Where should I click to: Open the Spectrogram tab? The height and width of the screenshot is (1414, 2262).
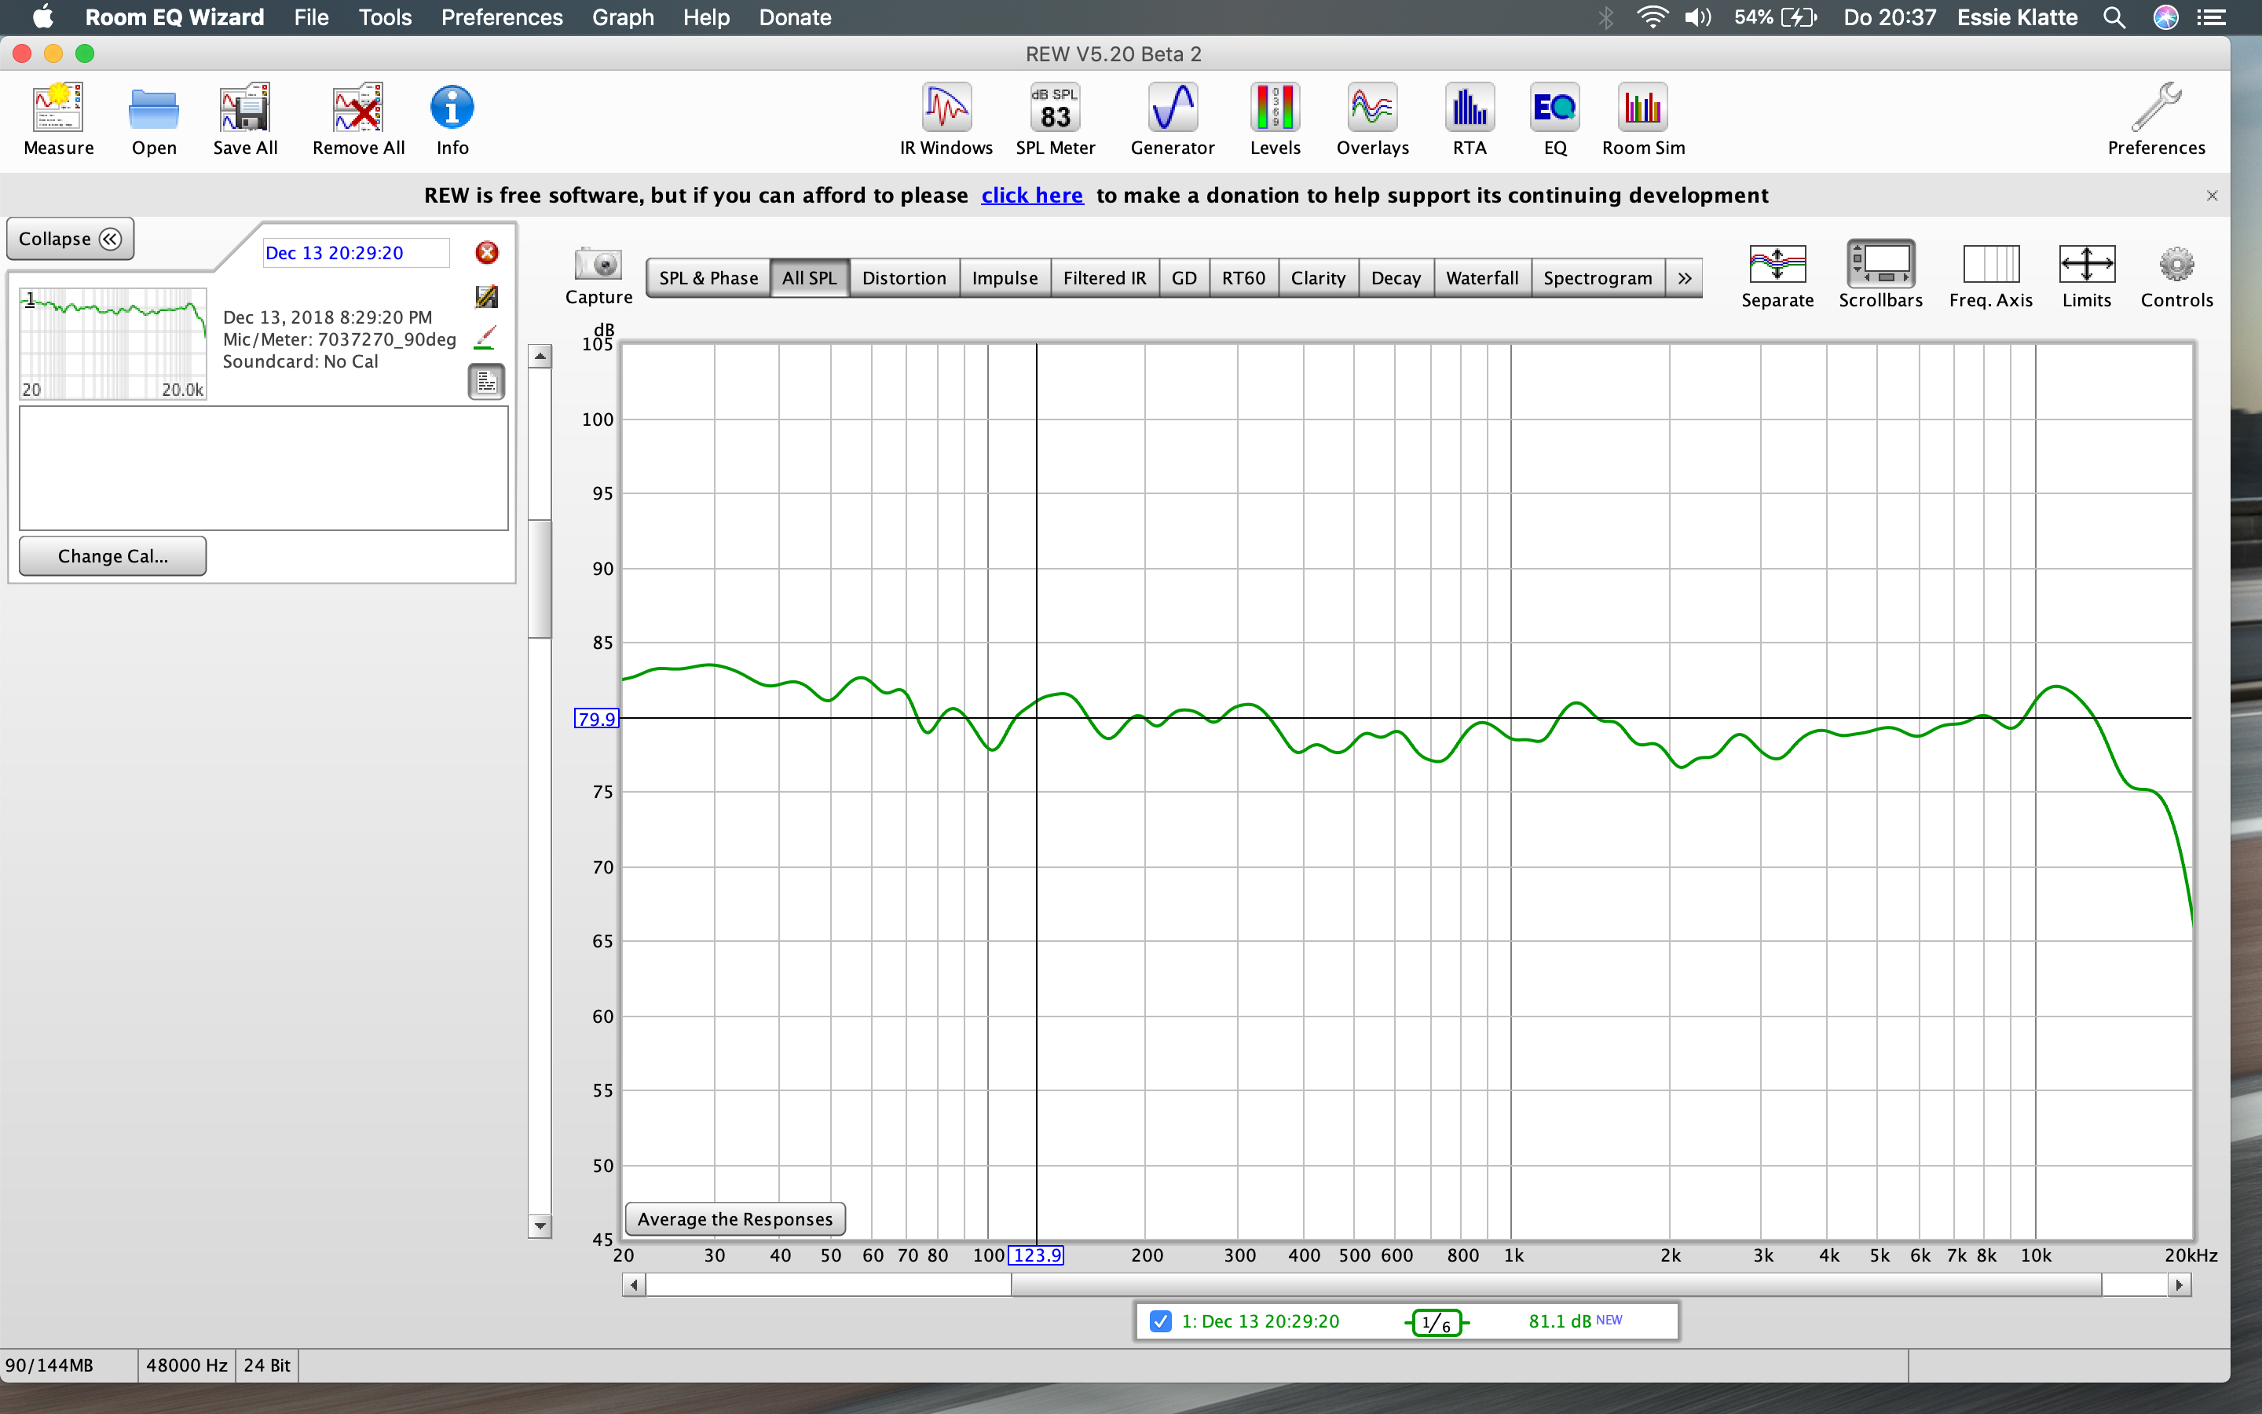tap(1598, 278)
